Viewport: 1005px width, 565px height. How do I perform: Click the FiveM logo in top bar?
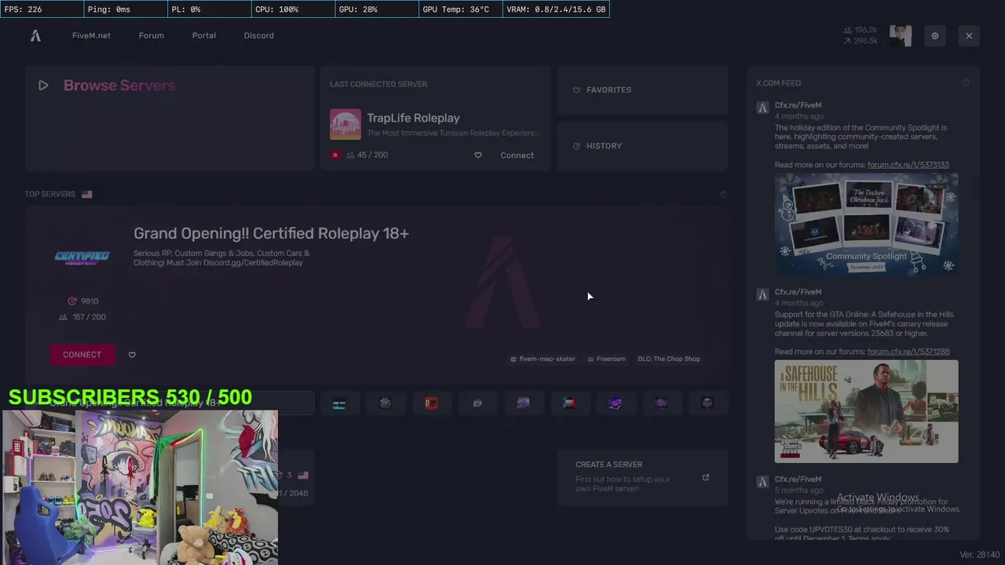pos(35,35)
